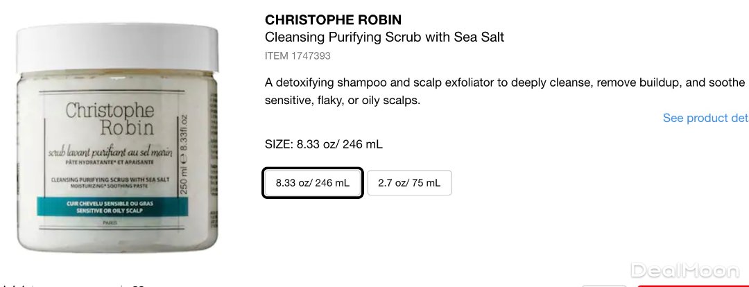Click the CHRISTOPHE ROBIN brand name

click(x=334, y=19)
